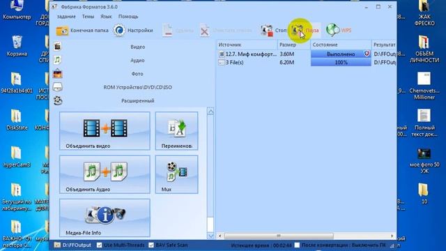Screen dimensions: 446x251
Task: Open Настройки settings in the toolbar
Action: point(133,31)
